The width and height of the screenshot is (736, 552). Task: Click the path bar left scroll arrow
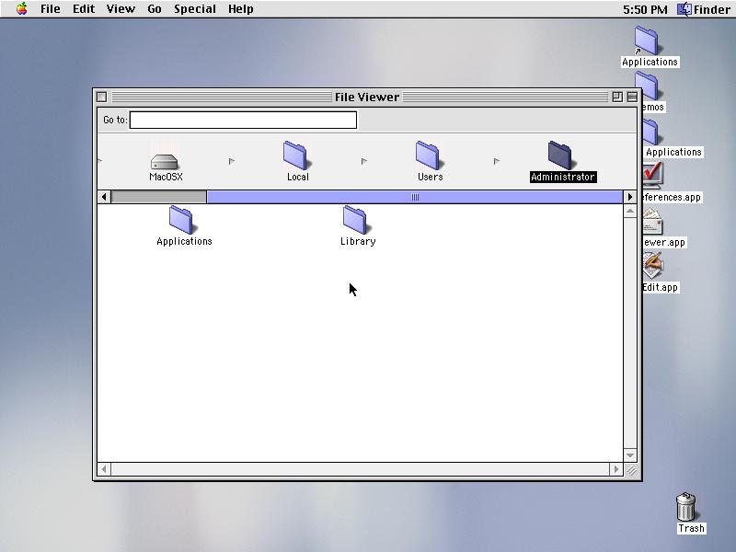(x=104, y=197)
